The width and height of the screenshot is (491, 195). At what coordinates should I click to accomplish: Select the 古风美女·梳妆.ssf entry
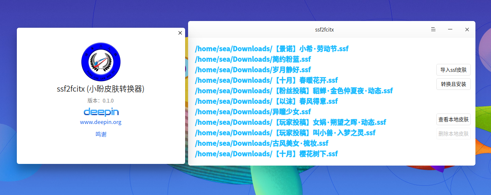click(261, 143)
